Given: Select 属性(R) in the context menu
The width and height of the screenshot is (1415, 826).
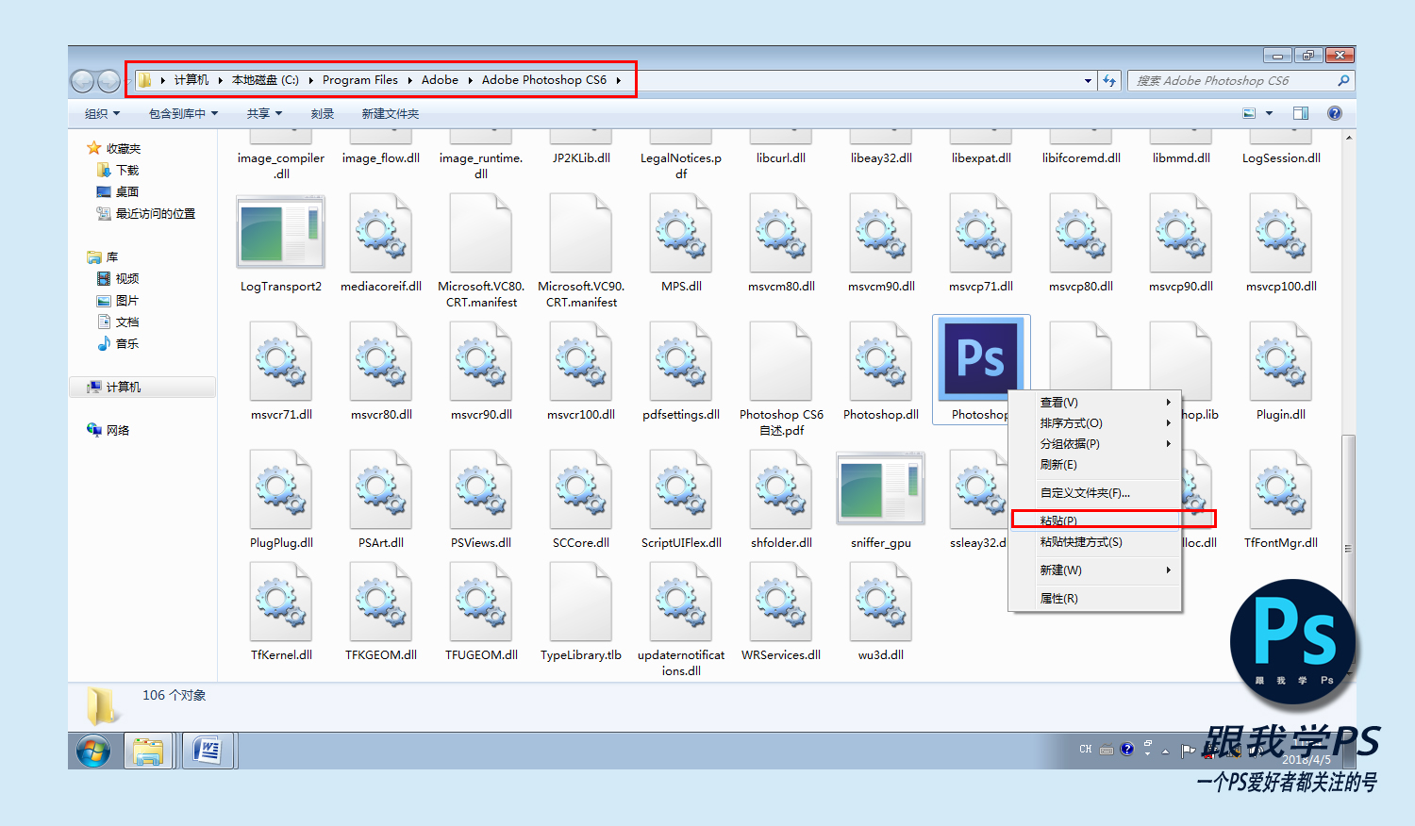Looking at the screenshot, I should 1058,599.
